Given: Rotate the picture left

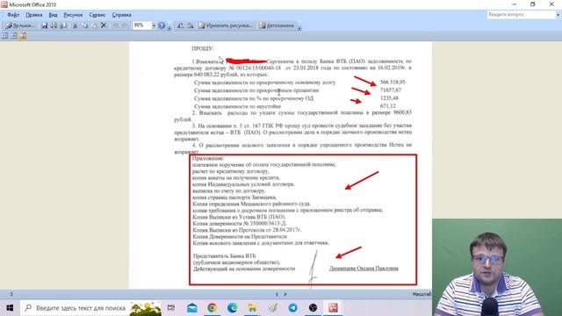Looking at the screenshot, I should pyautogui.click(x=181, y=25).
